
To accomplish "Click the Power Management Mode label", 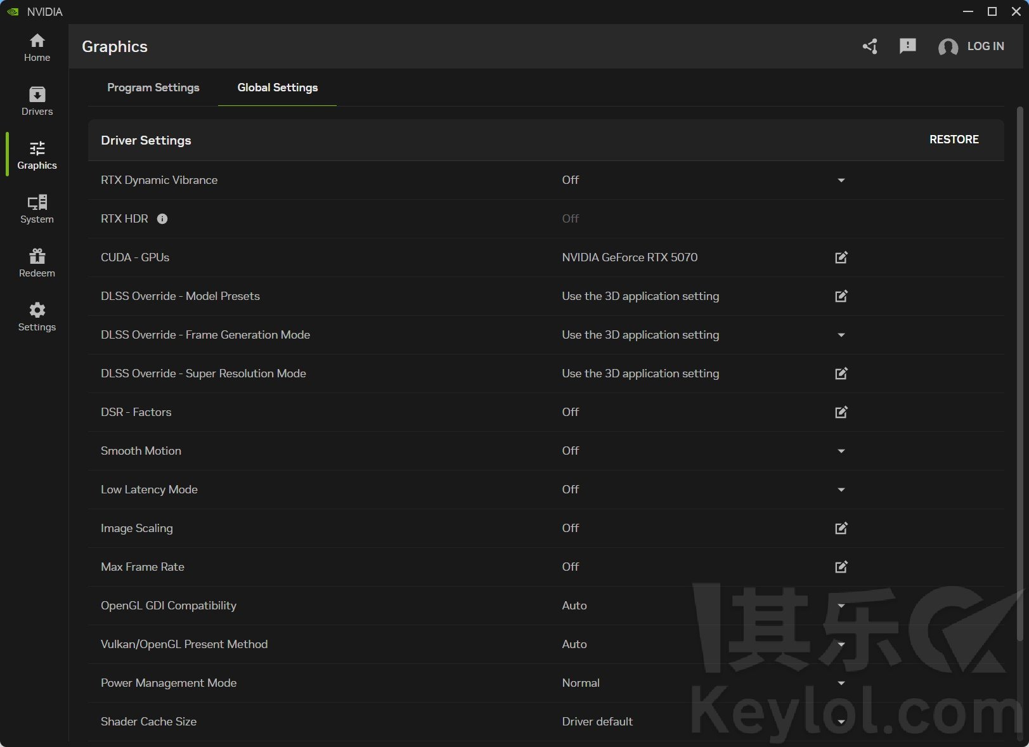I will (169, 683).
